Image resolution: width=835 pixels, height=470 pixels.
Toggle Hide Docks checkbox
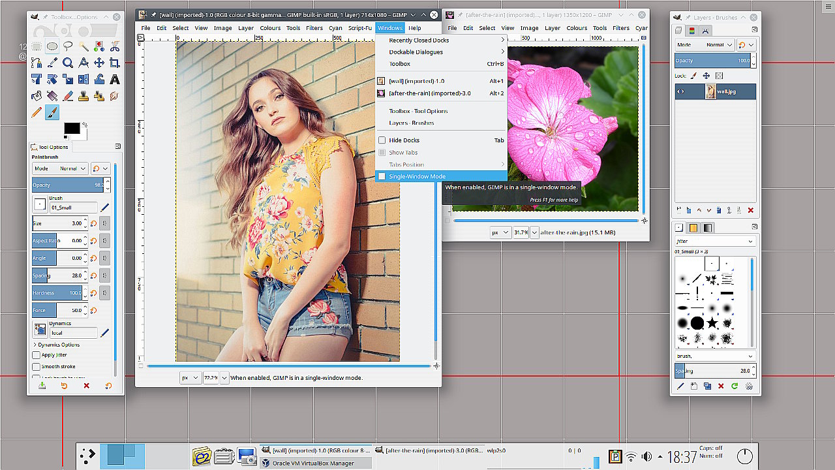click(x=382, y=140)
